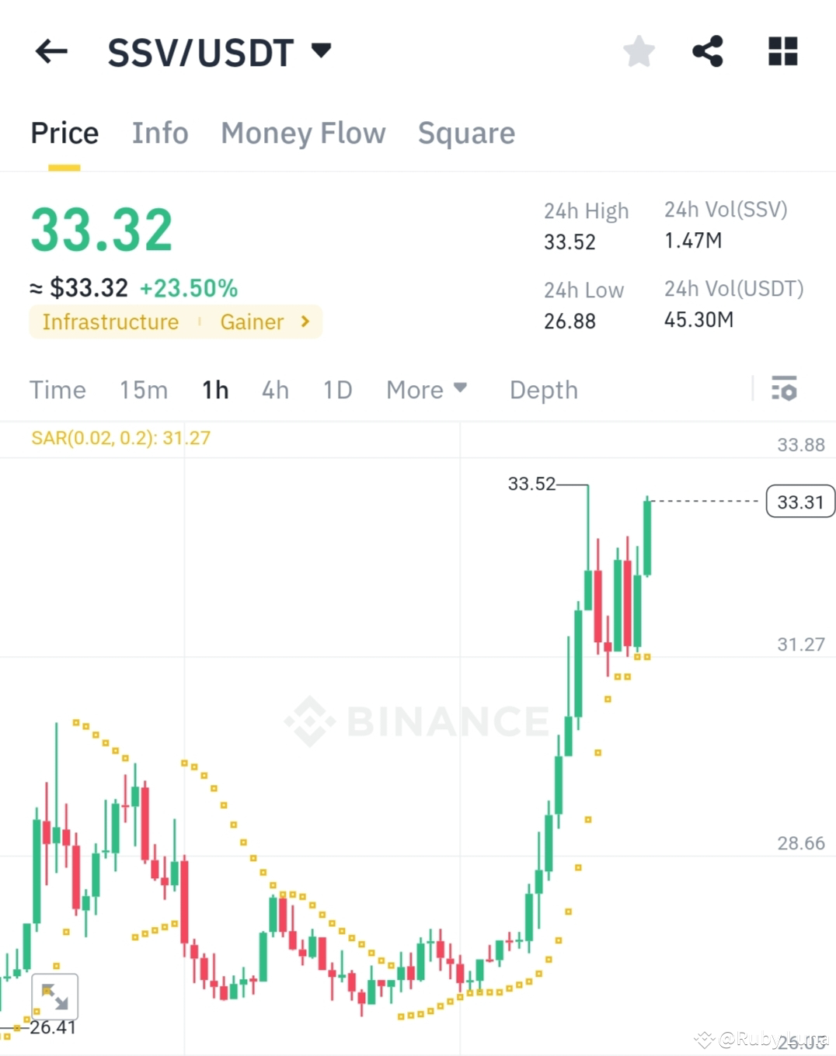Tap the current price marker showing 33.31
The width and height of the screenshot is (836, 1056).
800,502
